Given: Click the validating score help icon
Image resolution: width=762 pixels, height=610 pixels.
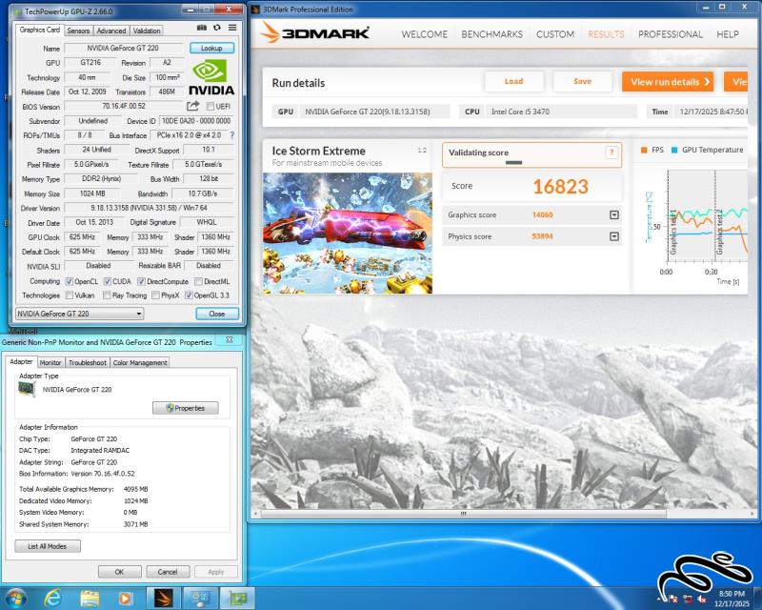Looking at the screenshot, I should (x=612, y=152).
